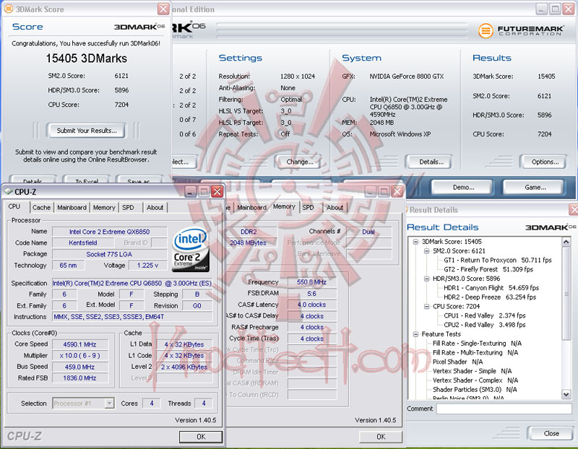The image size is (578, 449).
Task: Click the Rated FSB 1836.0 MHz value
Action: tap(80, 378)
